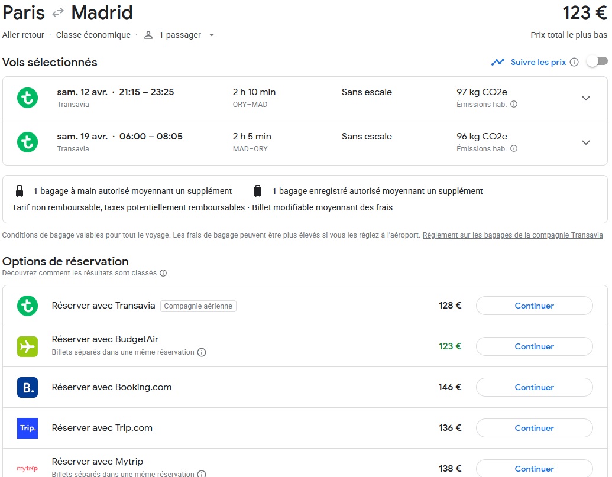The height and width of the screenshot is (477, 612).
Task: Continue booking with BudgetAir for 123 €
Action: pos(535,346)
